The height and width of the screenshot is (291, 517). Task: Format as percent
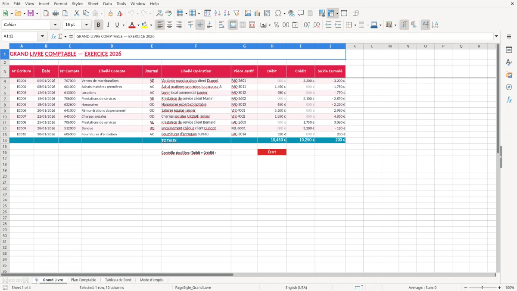click(x=276, y=25)
